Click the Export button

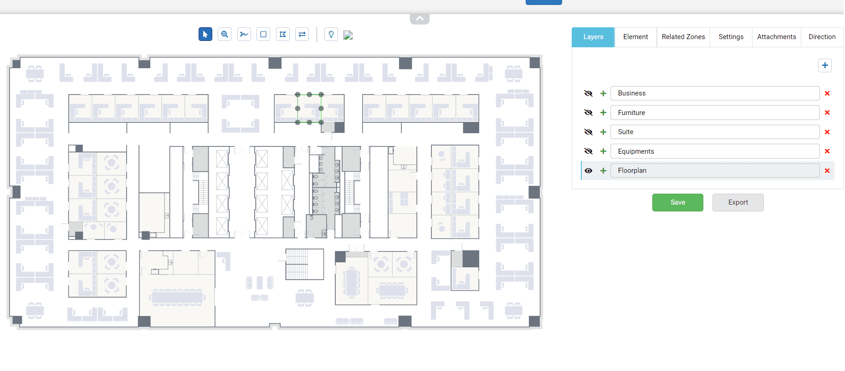(738, 202)
